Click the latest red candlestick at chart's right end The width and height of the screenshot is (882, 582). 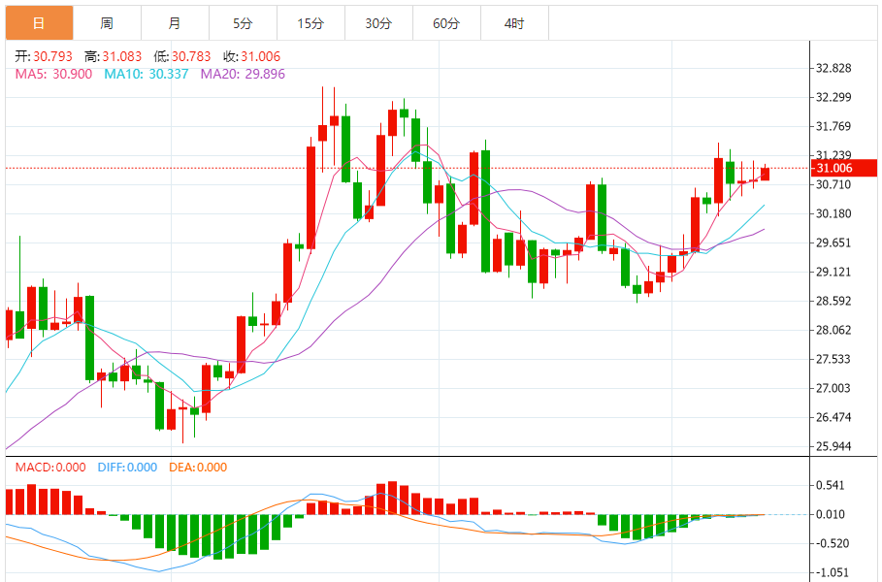click(x=765, y=174)
